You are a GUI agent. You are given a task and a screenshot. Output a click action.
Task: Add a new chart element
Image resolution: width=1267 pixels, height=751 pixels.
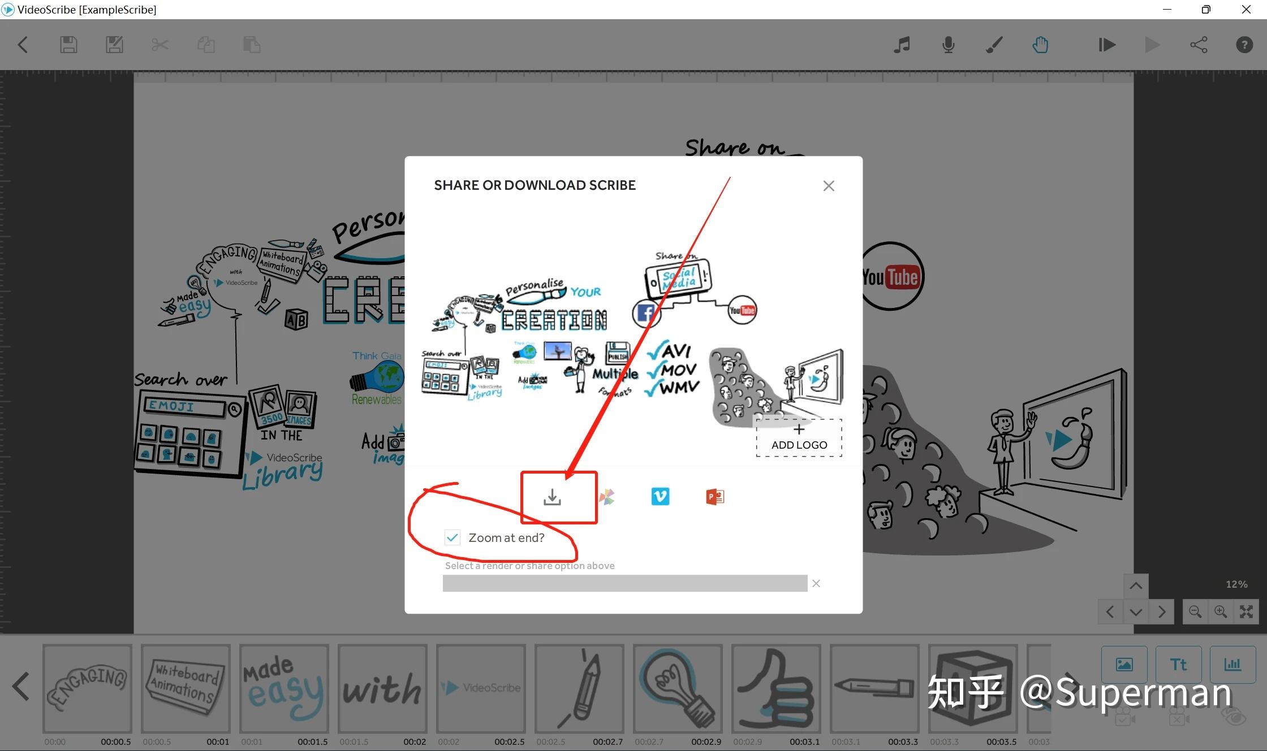tap(1232, 665)
